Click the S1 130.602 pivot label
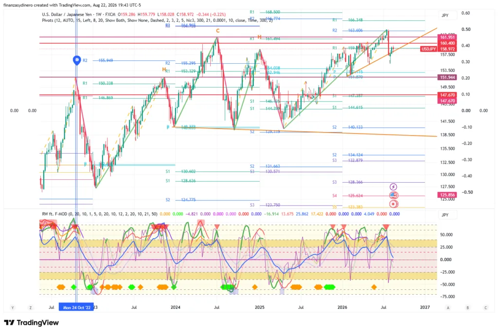 pyautogui.click(x=180, y=172)
